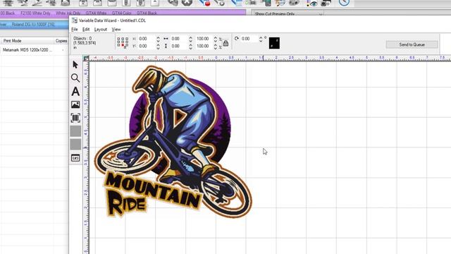Open the File menu
Screen dimensions: 451x254
coord(75,30)
